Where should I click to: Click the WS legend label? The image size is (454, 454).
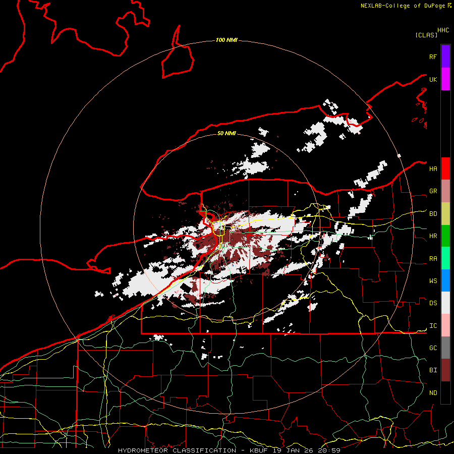click(x=433, y=281)
